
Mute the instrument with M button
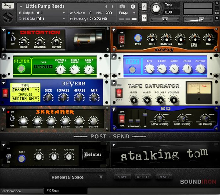tap(144, 18)
